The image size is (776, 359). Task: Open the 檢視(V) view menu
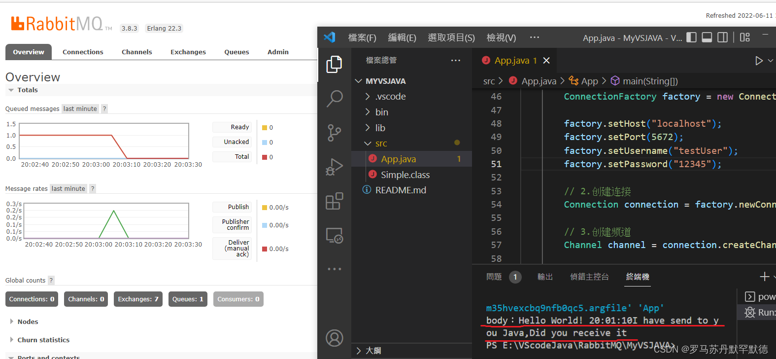[501, 37]
